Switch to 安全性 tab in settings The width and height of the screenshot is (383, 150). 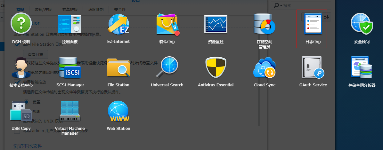120,10
